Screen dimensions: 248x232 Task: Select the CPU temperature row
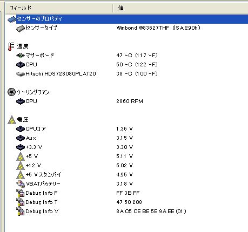[126, 65]
